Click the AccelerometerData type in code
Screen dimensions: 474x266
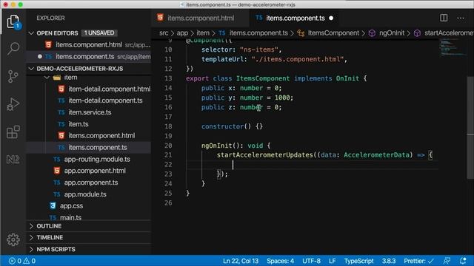pyautogui.click(x=378, y=155)
